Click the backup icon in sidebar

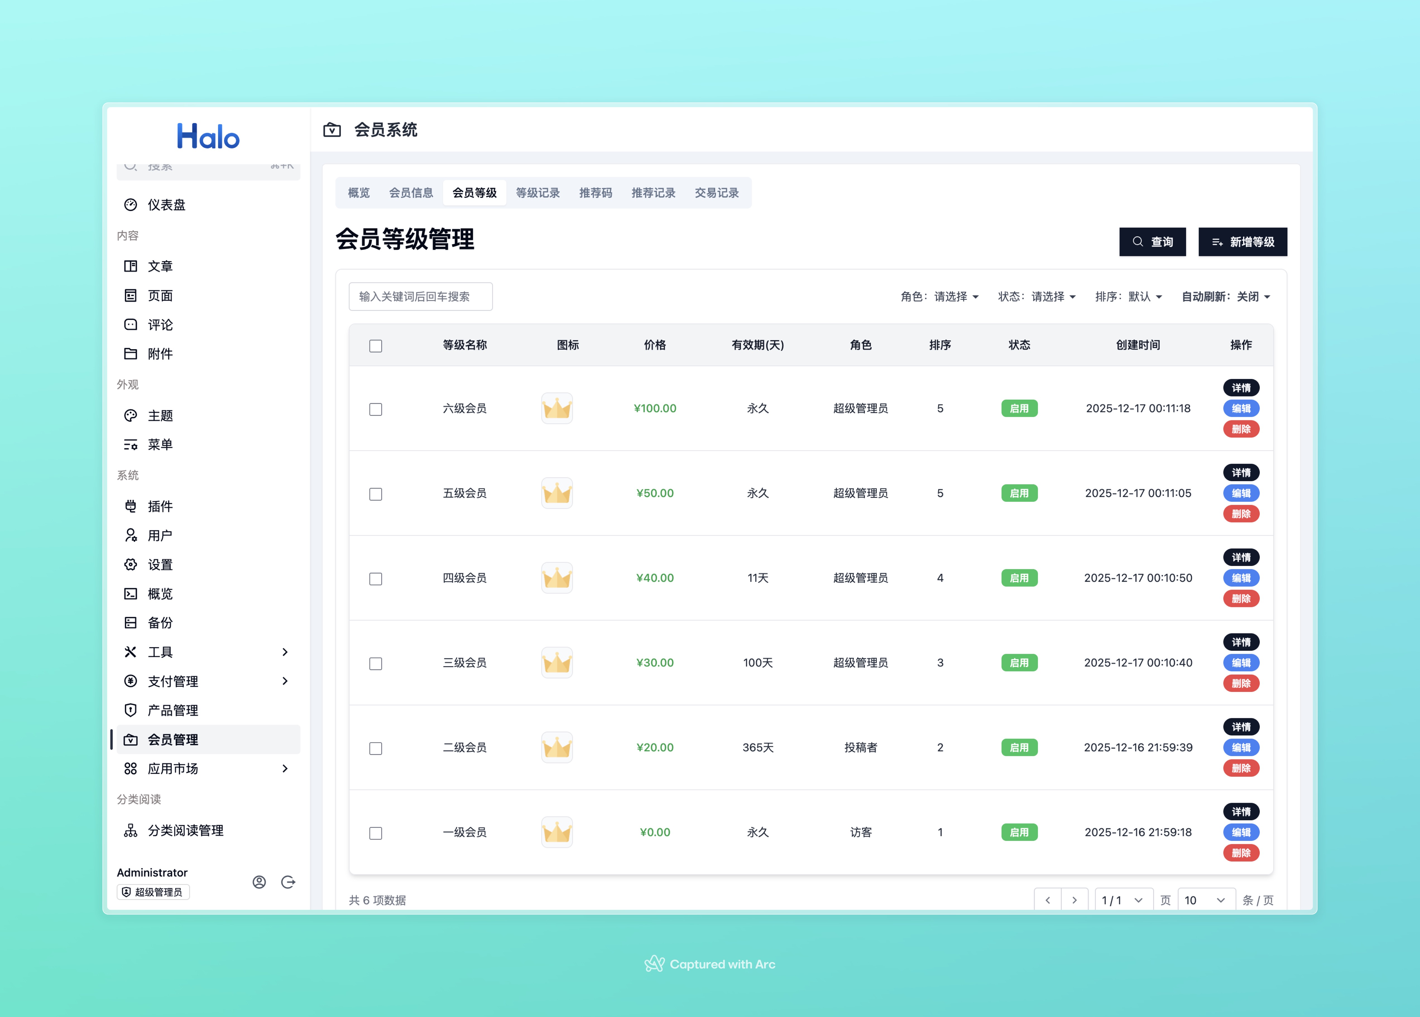click(x=130, y=622)
